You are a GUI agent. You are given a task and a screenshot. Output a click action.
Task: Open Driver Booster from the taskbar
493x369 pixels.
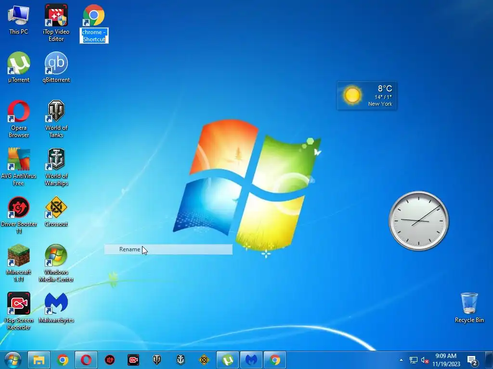coord(110,360)
